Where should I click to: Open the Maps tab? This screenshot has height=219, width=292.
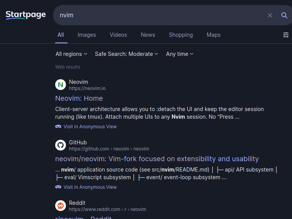(x=213, y=35)
